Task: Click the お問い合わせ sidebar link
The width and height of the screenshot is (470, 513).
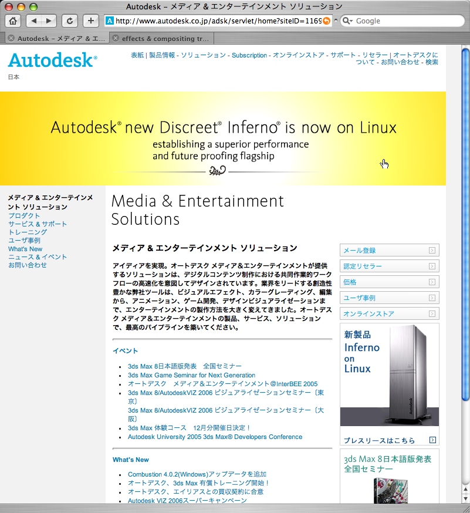Action: tap(28, 265)
